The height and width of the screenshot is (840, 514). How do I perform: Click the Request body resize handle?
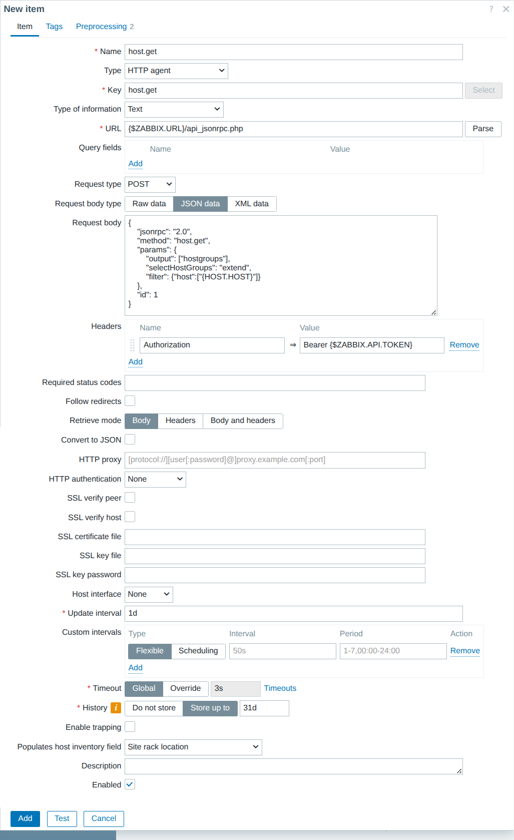[x=433, y=312]
